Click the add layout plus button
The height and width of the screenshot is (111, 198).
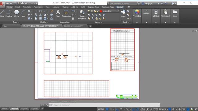pos(42,109)
